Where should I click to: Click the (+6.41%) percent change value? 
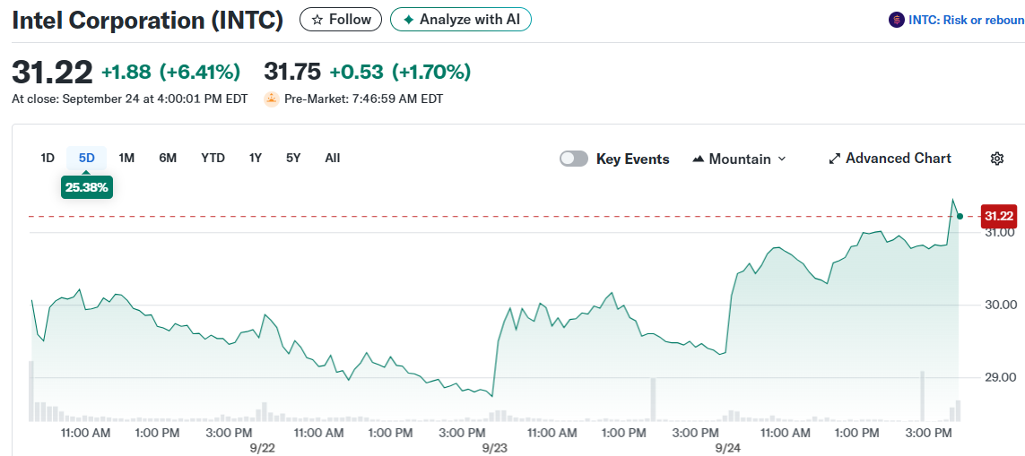point(200,72)
